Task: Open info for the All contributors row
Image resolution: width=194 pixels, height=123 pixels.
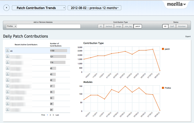Action: click(7, 50)
